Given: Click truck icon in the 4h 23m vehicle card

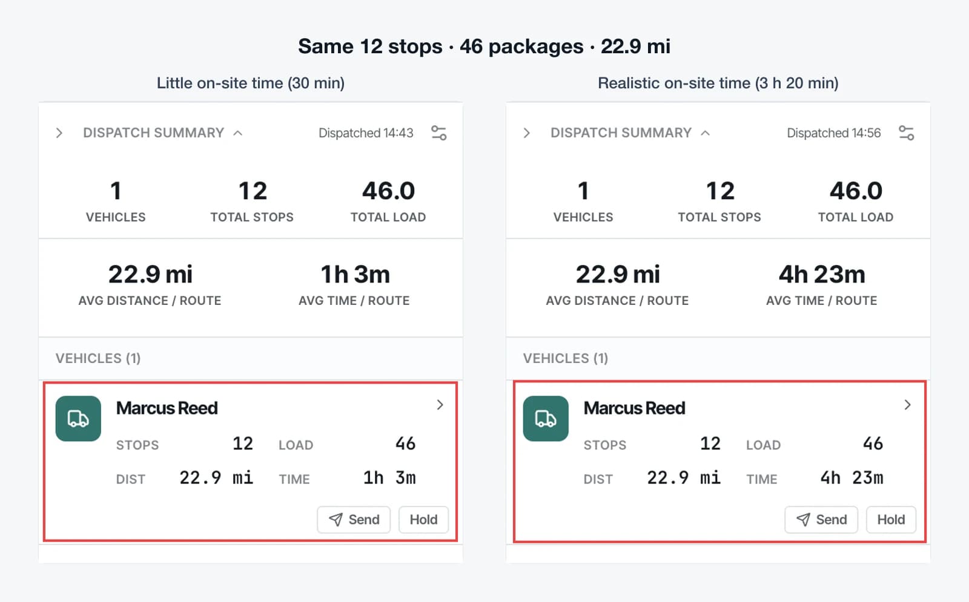Looking at the screenshot, I should 546,419.
